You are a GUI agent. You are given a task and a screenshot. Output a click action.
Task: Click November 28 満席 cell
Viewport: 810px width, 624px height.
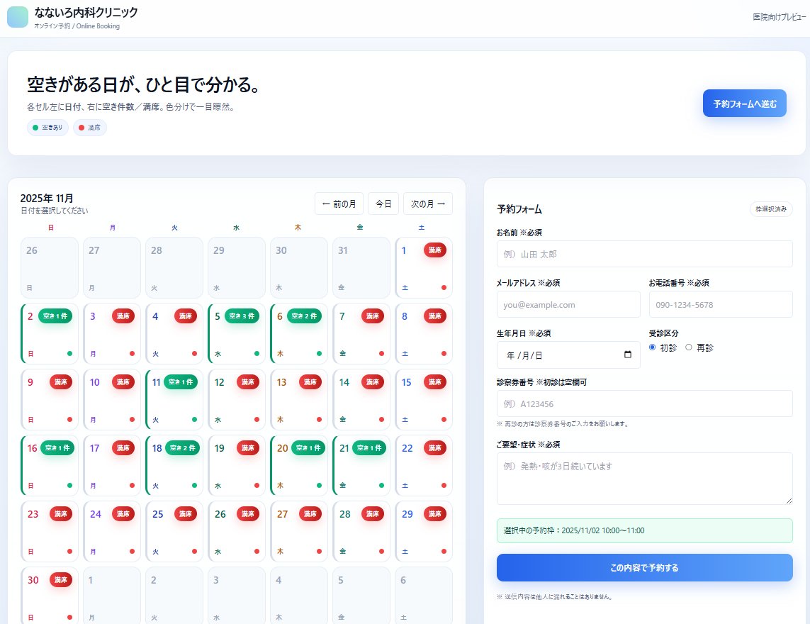tap(361, 531)
